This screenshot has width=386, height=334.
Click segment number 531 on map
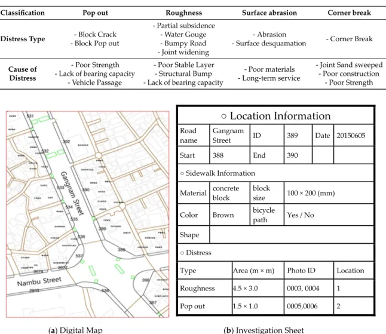(x=30, y=116)
